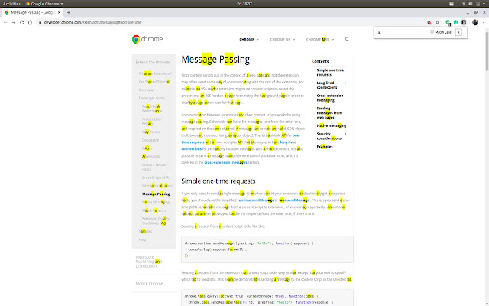Viewport: 489px width, 306px height.
Task: Open Debugging sidebar item
Action: tap(151, 140)
